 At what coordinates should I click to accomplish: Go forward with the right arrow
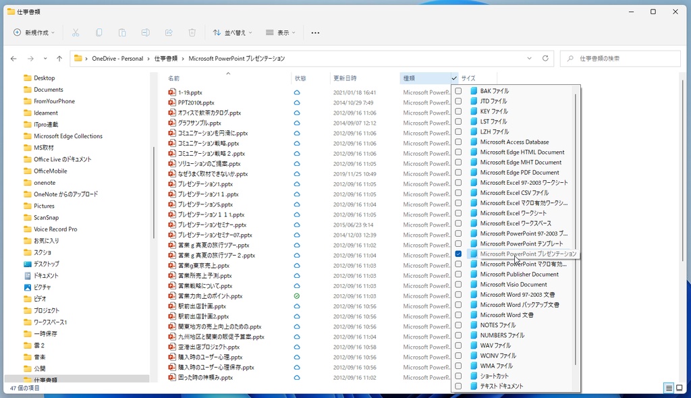coord(30,59)
